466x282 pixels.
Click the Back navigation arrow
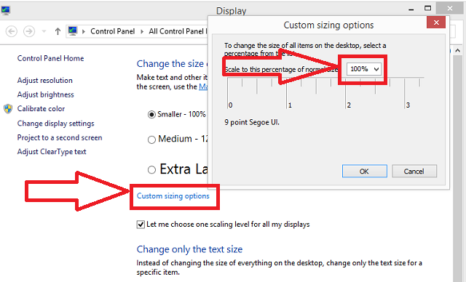[x=12, y=31]
